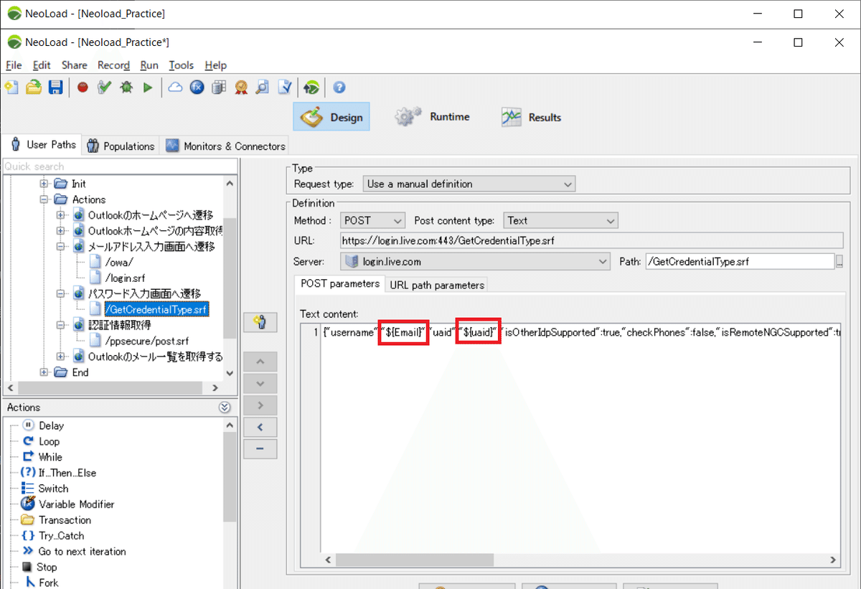
Task: Click the green bug debug icon
Action: [126, 88]
